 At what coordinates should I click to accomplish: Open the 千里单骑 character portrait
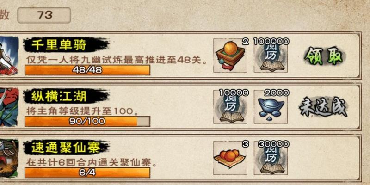pos(9,55)
